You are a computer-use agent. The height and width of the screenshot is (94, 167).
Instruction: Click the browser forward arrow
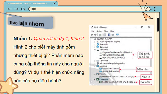pos(16,9)
